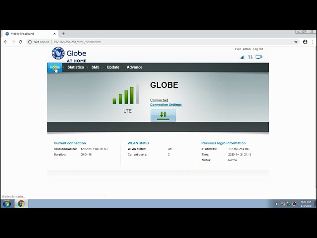The image size is (317, 238).
Task: Click the Log Out link
Action: (x=258, y=49)
